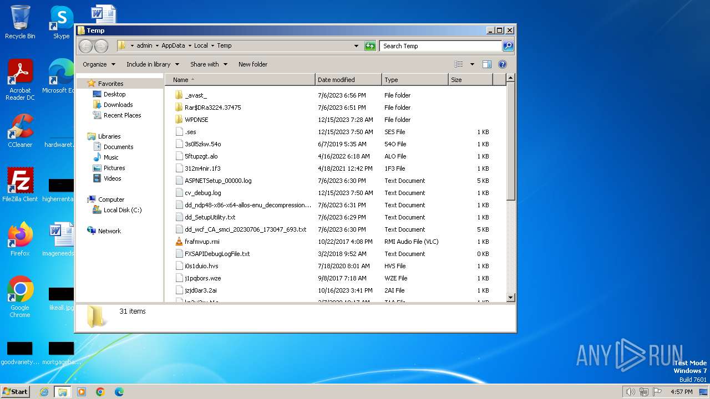Expand arrow after AppData in breadcrumb
Screen dimensions: 710x399
pyautogui.click(x=190, y=46)
